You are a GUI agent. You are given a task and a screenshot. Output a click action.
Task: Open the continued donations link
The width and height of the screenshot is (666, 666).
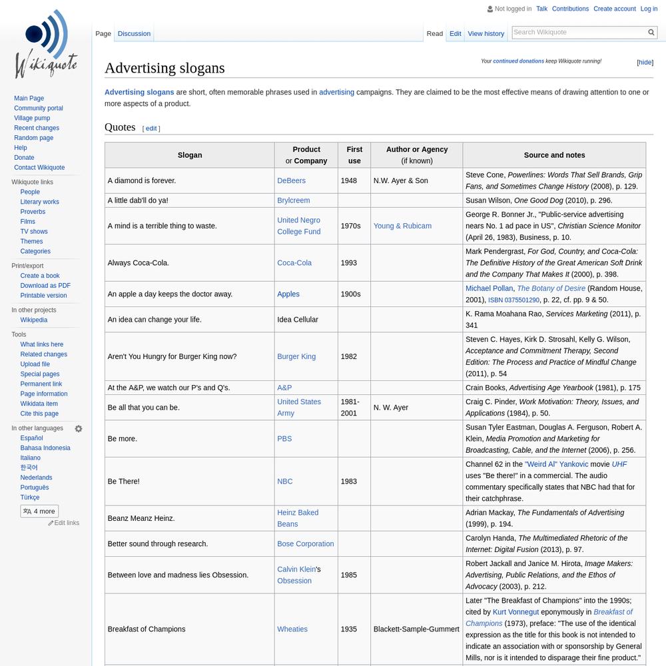point(518,61)
